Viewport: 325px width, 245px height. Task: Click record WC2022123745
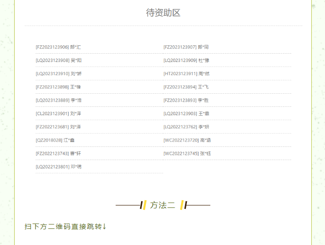[187, 153]
